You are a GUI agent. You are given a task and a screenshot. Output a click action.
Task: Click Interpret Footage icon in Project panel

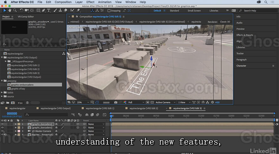pos(3,103)
